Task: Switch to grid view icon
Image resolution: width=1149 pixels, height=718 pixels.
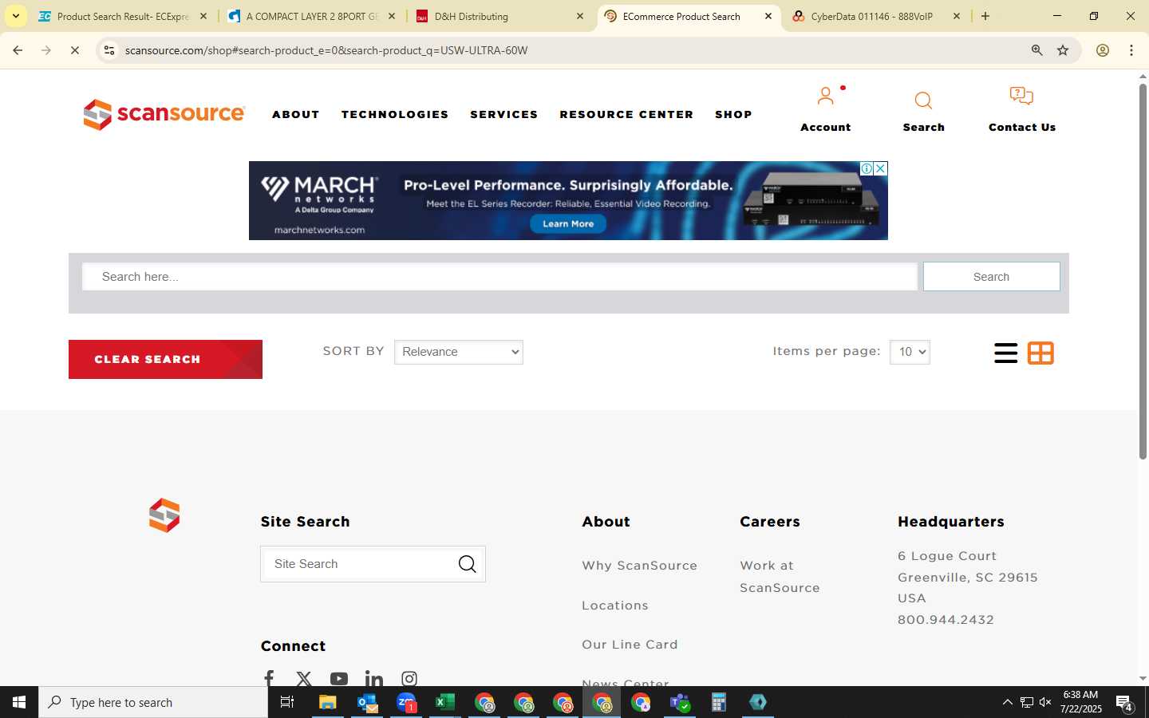Action: point(1040,353)
